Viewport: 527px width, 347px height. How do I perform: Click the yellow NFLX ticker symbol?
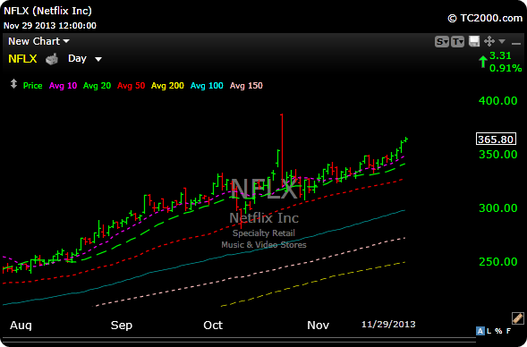pos(22,59)
